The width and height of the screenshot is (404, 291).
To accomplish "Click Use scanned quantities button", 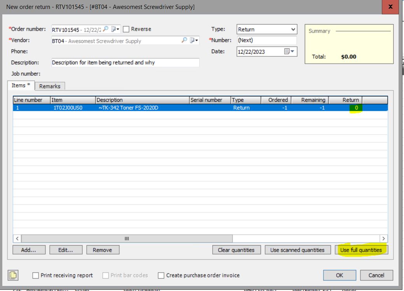I will pyautogui.click(x=297, y=250).
